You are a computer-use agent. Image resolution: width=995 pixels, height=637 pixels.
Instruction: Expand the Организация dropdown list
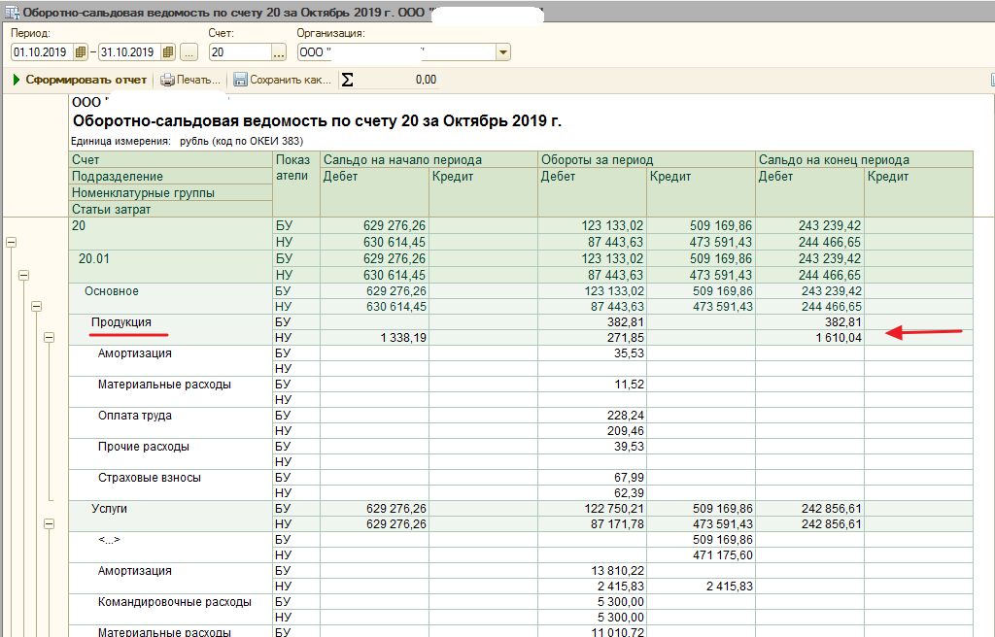[x=502, y=52]
